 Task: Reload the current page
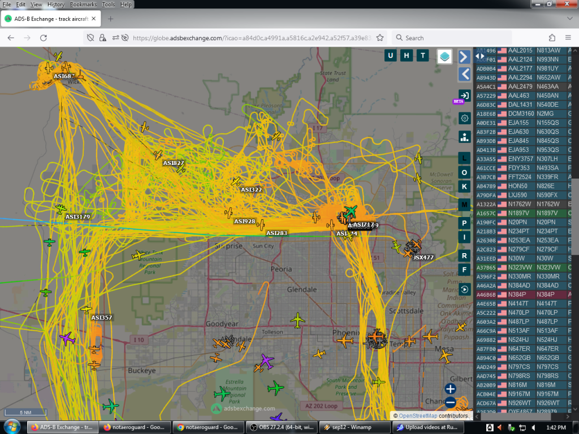(x=44, y=38)
